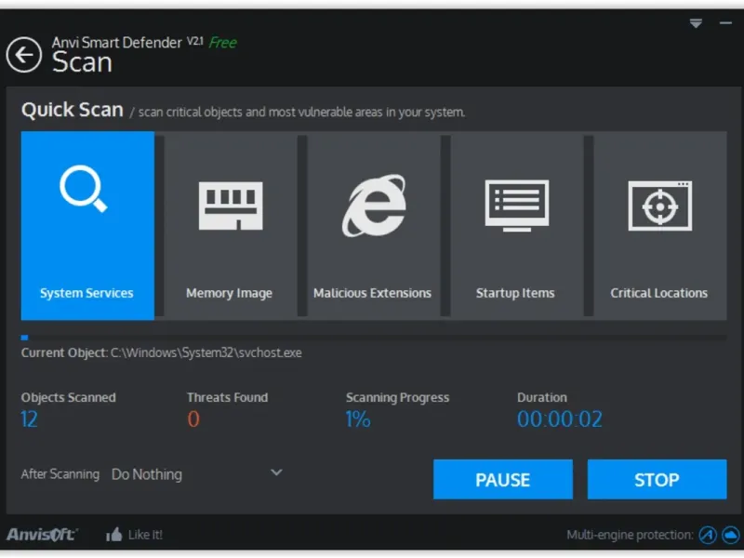Click the Startup Items monitor icon

(x=517, y=206)
